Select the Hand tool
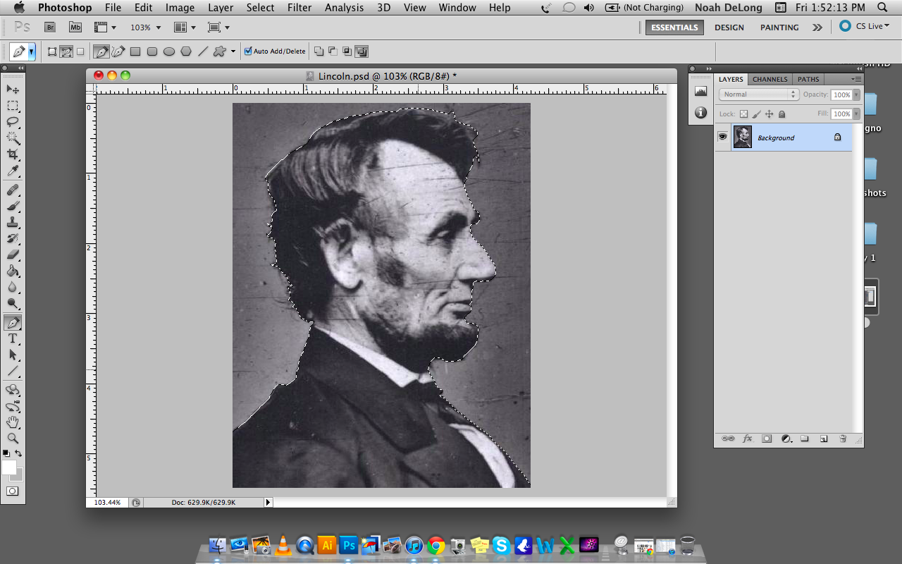The width and height of the screenshot is (902, 564). click(x=13, y=423)
